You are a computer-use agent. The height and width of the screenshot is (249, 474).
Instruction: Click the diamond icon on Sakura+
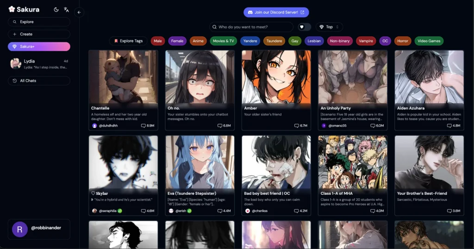point(14,46)
